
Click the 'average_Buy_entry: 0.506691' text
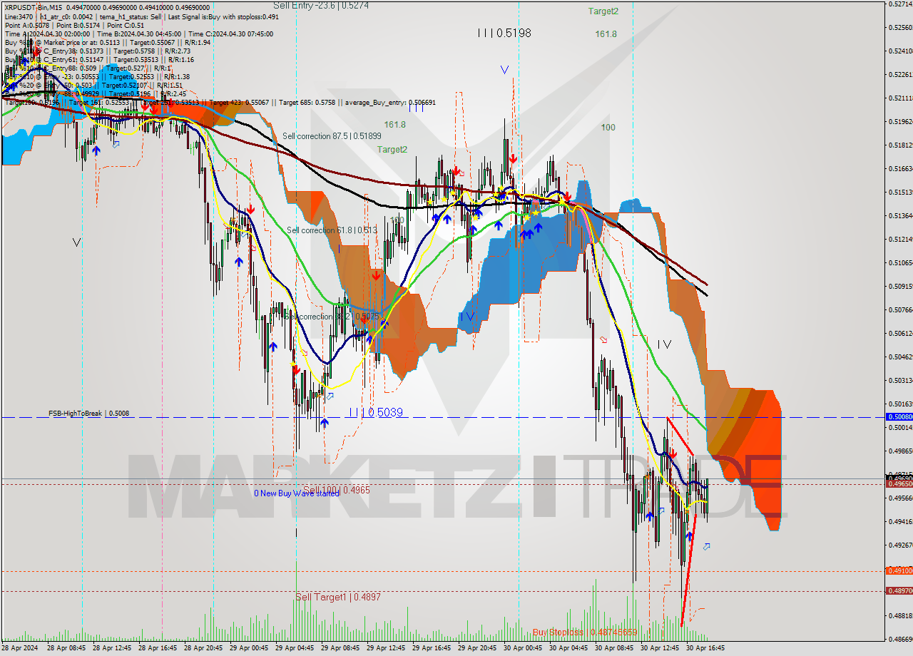click(390, 102)
